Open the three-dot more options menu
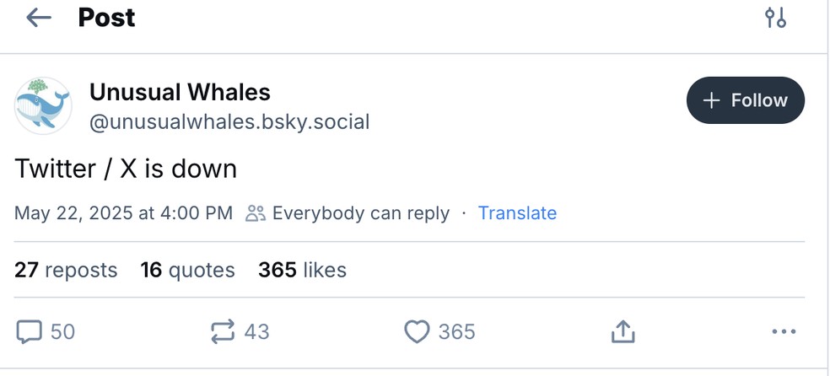This screenshot has height=376, width=830. [x=784, y=331]
